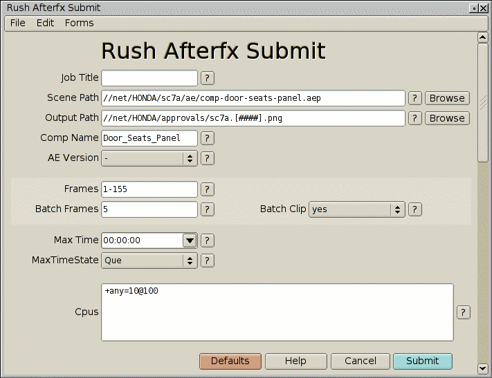Click into the Comp Name field
492x378 pixels.
click(x=149, y=138)
